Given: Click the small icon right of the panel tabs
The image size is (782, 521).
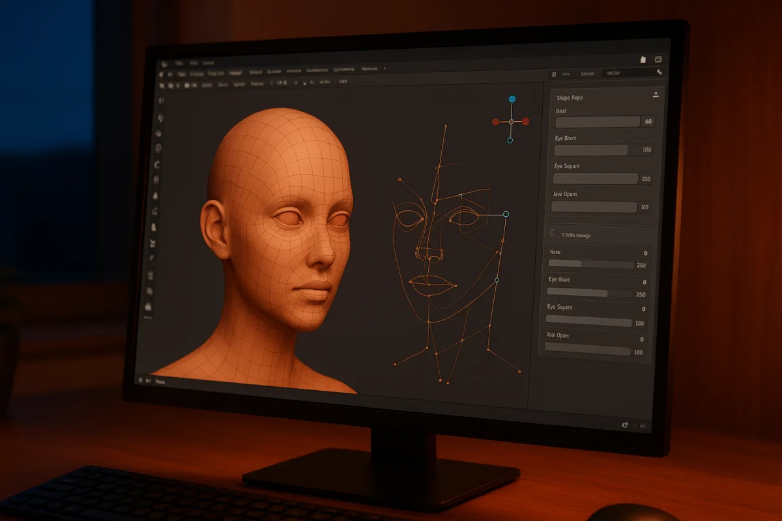Looking at the screenshot, I should (x=659, y=72).
